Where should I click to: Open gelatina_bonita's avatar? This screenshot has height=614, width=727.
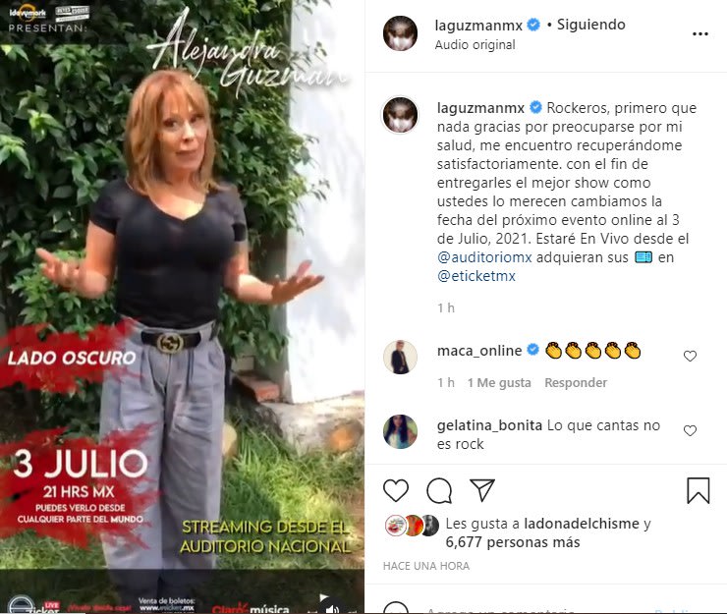pyautogui.click(x=400, y=431)
